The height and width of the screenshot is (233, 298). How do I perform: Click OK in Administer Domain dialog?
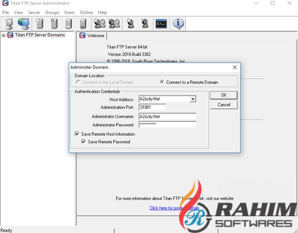[223, 95]
